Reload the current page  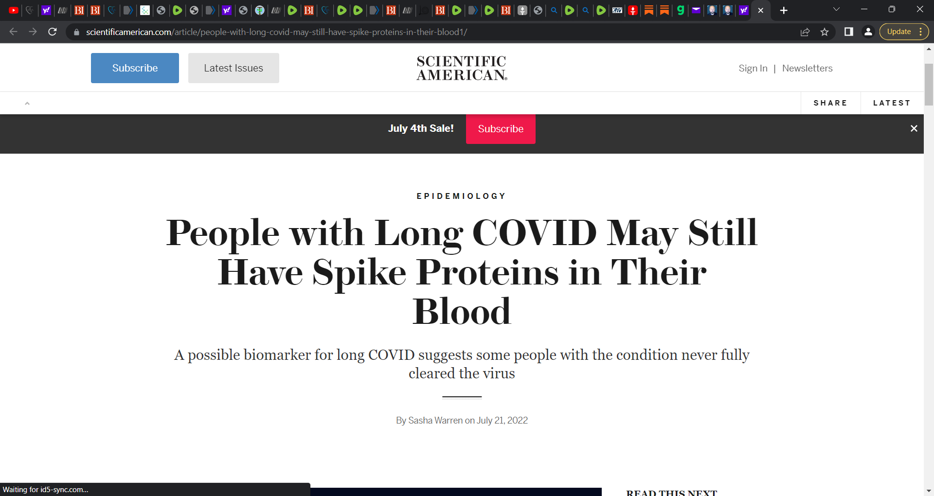point(53,32)
